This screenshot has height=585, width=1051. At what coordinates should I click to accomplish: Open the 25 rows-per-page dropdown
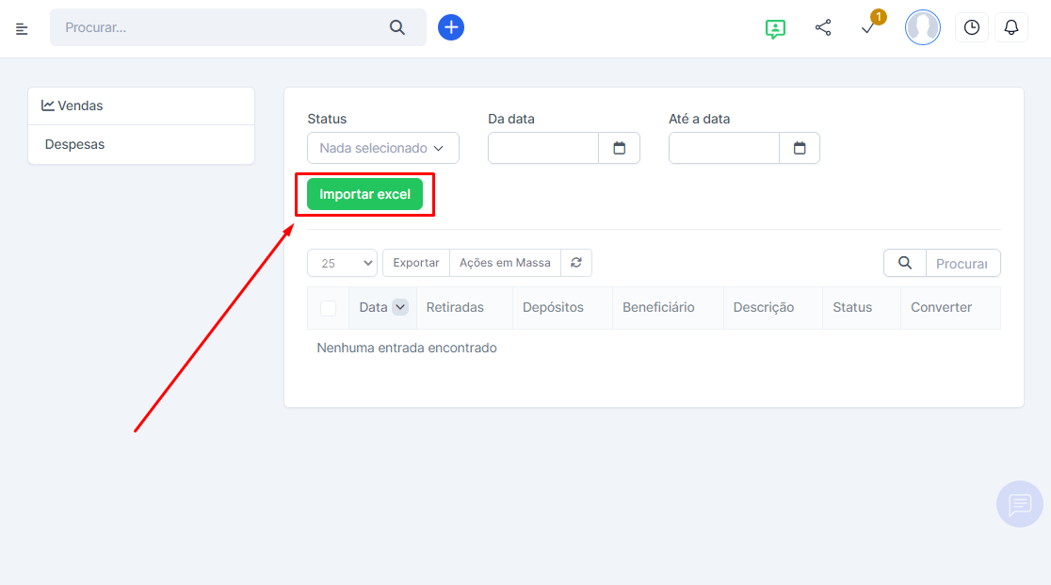pos(342,263)
